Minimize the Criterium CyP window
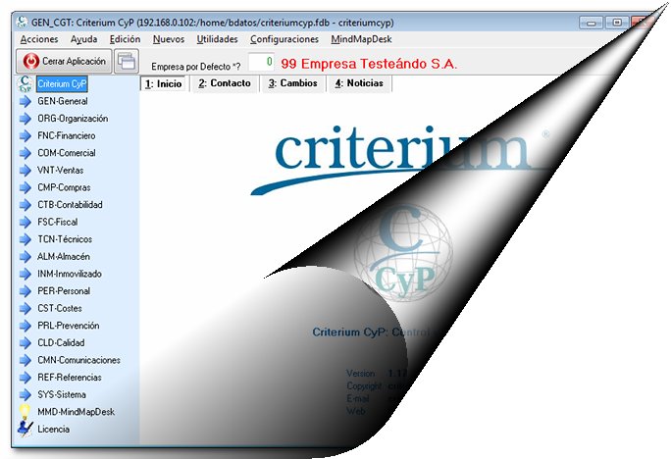Image resolution: width=671 pixels, height=459 pixels. click(x=591, y=23)
